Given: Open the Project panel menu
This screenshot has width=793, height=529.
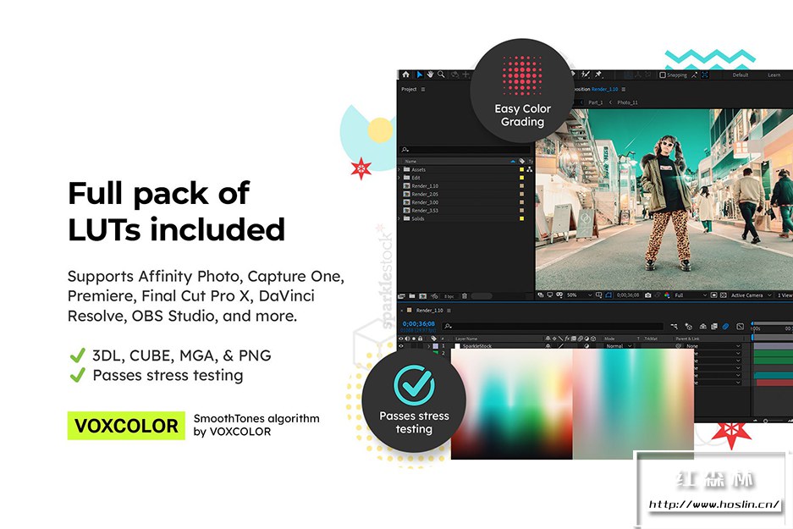Looking at the screenshot, I should coord(423,90).
